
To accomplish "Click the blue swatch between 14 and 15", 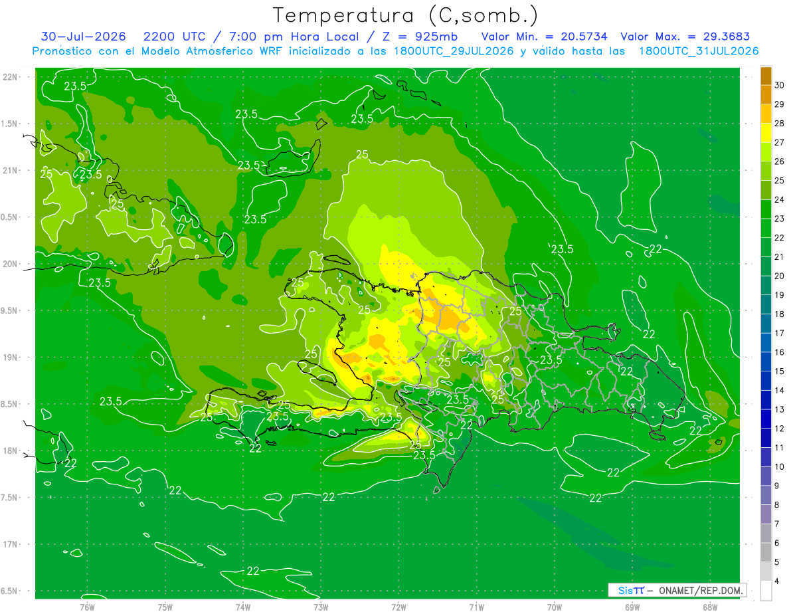I will click(x=766, y=381).
